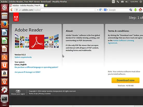This screenshot has width=143, height=107.
Task: Expand URL bar history dropdown arrow
Action: (x=98, y=10)
